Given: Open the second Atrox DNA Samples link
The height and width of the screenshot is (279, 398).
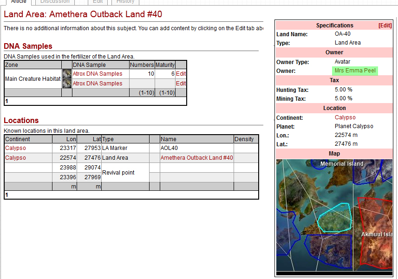Looking at the screenshot, I should tap(98, 84).
